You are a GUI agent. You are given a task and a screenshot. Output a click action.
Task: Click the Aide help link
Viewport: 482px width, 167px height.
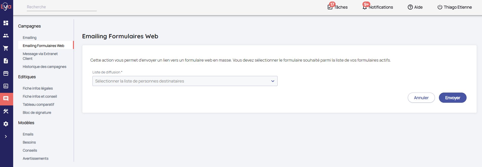415,7
